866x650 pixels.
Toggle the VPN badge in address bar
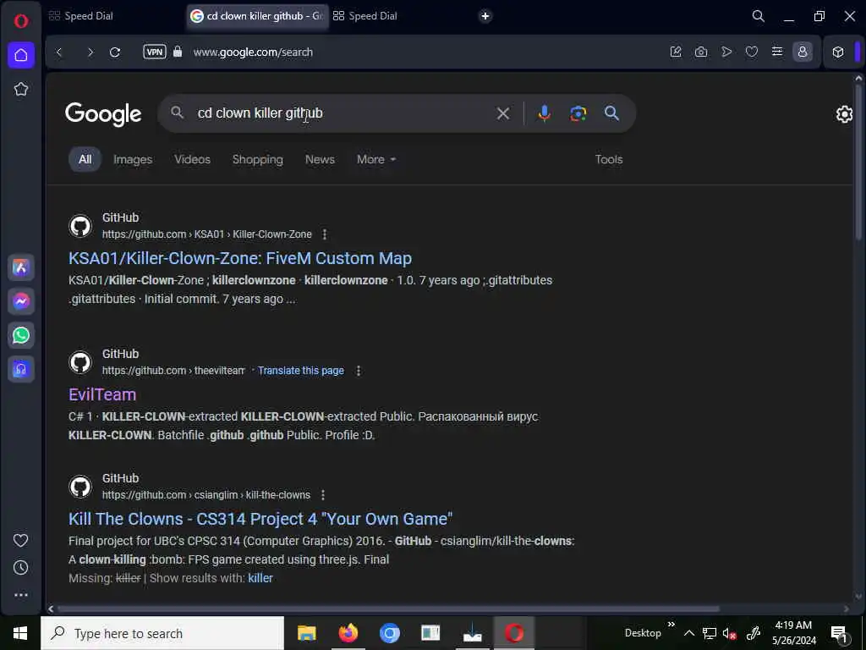(x=155, y=52)
